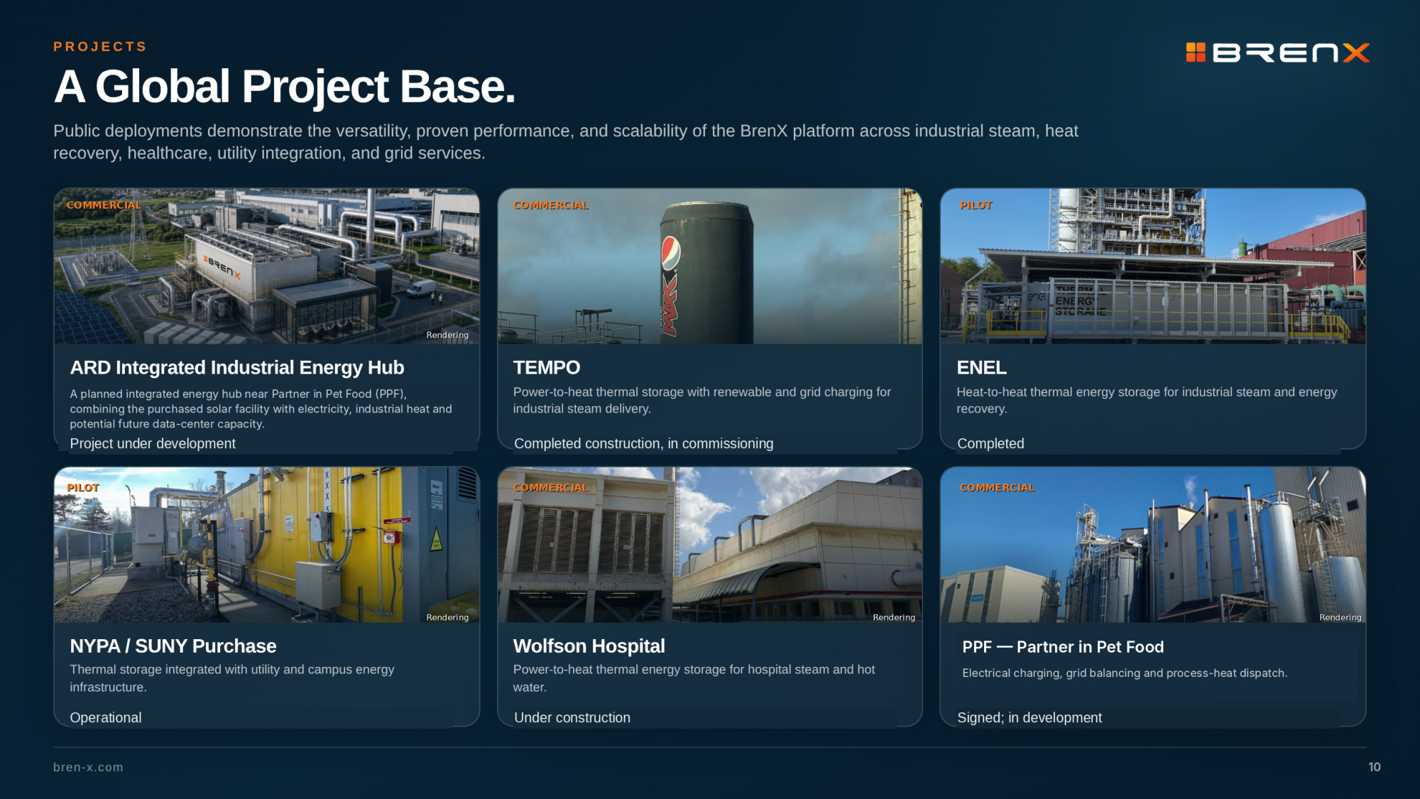Click the Rendering label on the Wolfson image

[x=894, y=618]
